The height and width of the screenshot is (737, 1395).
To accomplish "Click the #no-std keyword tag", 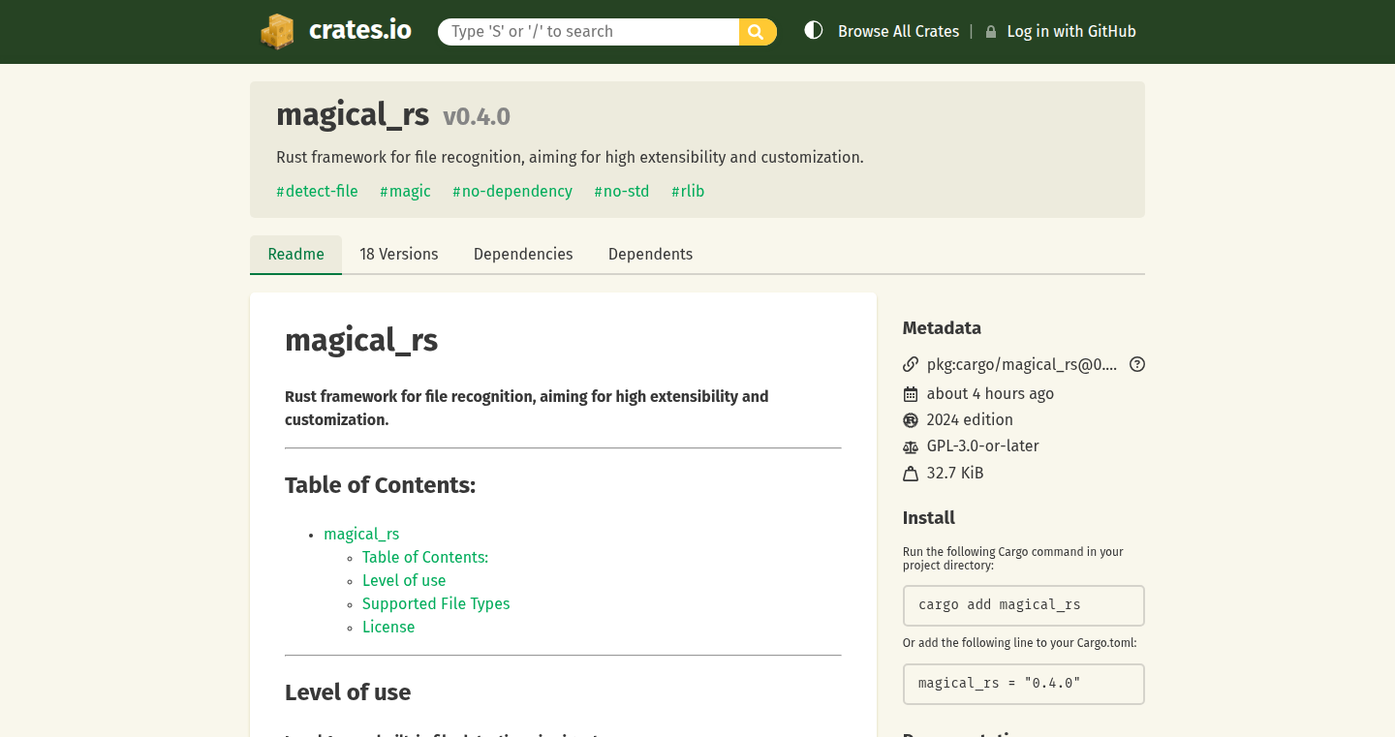I will (x=622, y=192).
